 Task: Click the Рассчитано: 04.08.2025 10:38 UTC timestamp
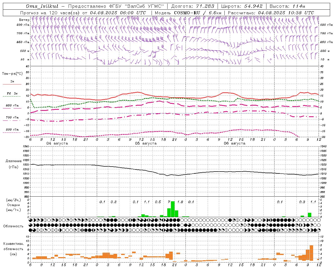271,13
